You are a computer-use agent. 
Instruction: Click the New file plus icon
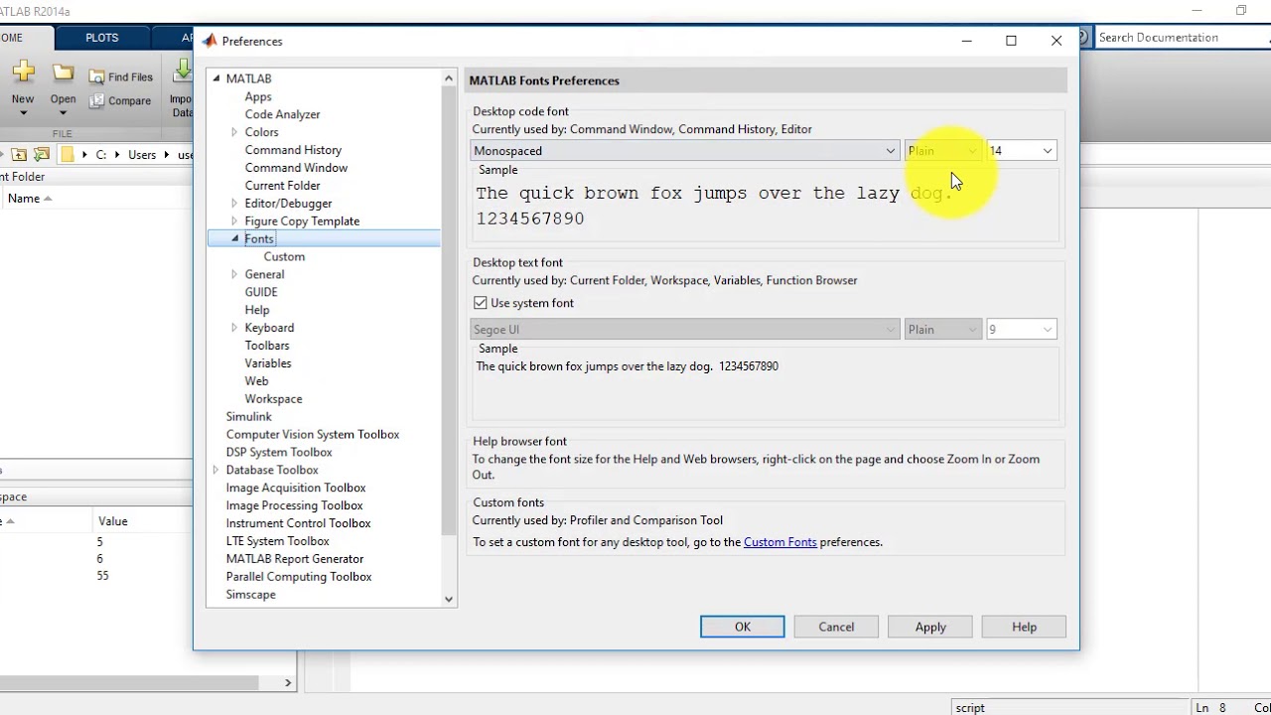coord(23,71)
